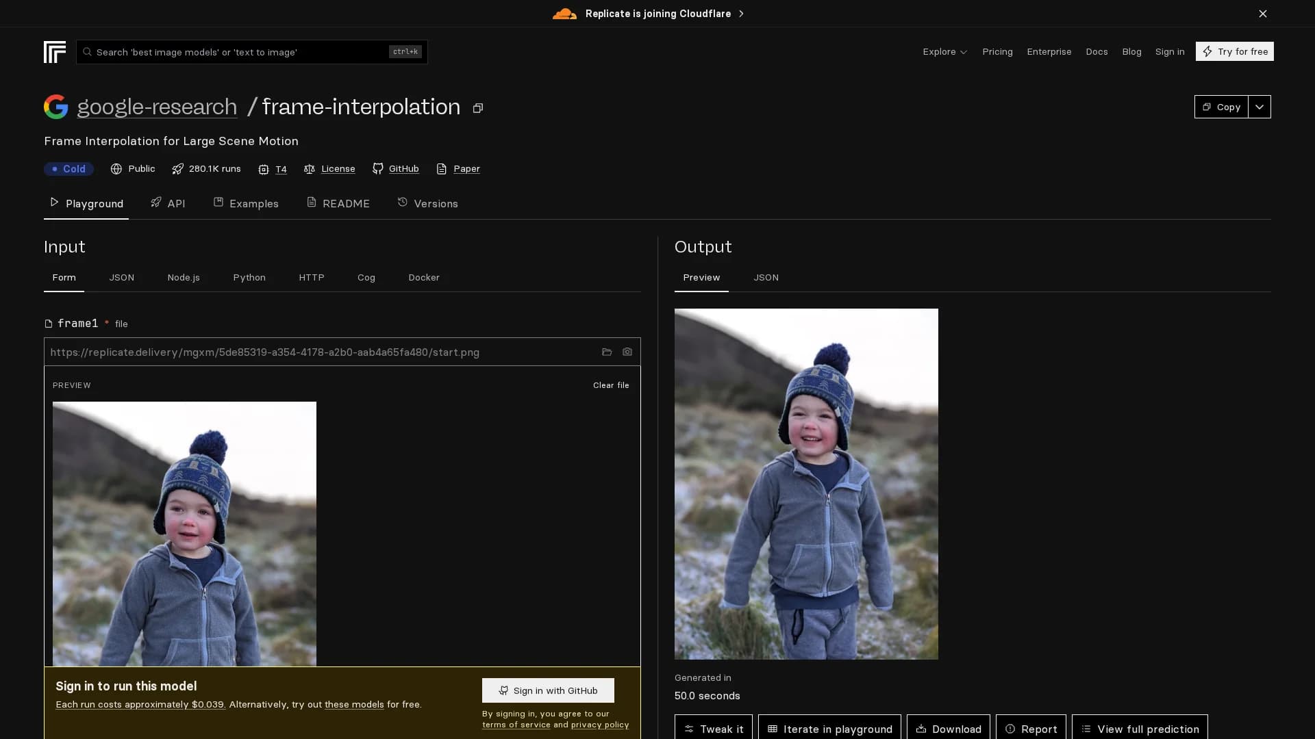This screenshot has width=1315, height=739.
Task: Click the Copy button
Action: click(1221, 107)
